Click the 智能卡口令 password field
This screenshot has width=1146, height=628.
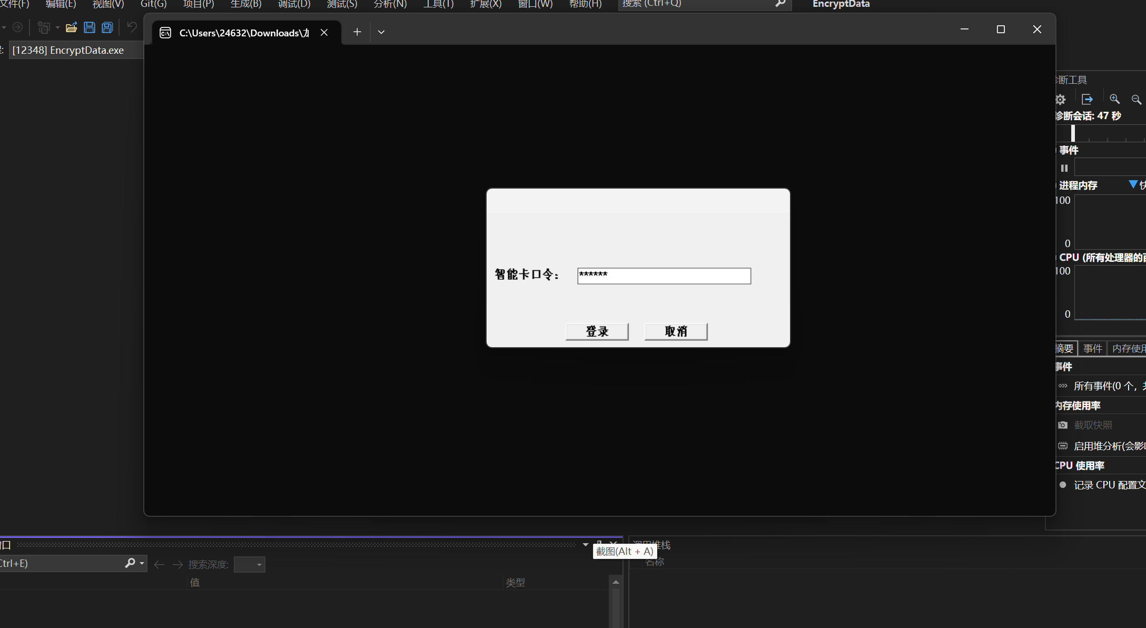(664, 276)
